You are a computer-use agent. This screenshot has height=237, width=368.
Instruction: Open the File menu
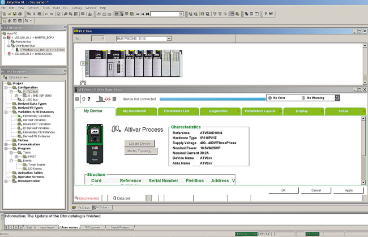coord(3,8)
